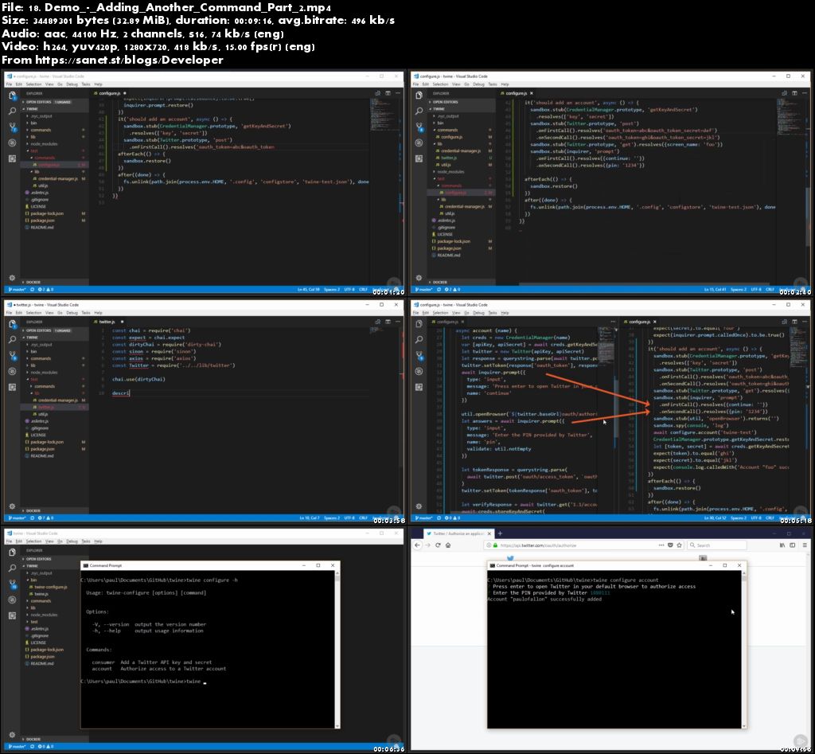Open Search view in the 00:06:36 frame
The image size is (815, 754).
pyautogui.click(x=13, y=568)
